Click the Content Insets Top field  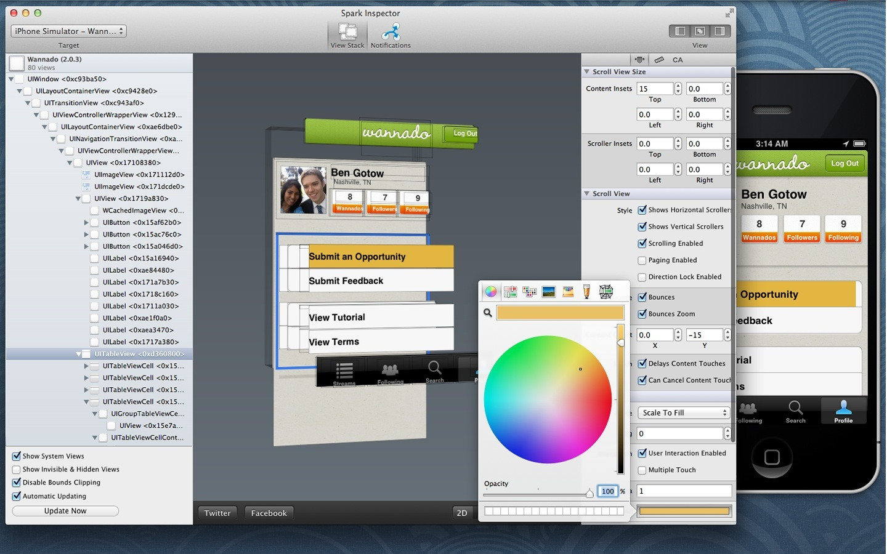(x=655, y=89)
